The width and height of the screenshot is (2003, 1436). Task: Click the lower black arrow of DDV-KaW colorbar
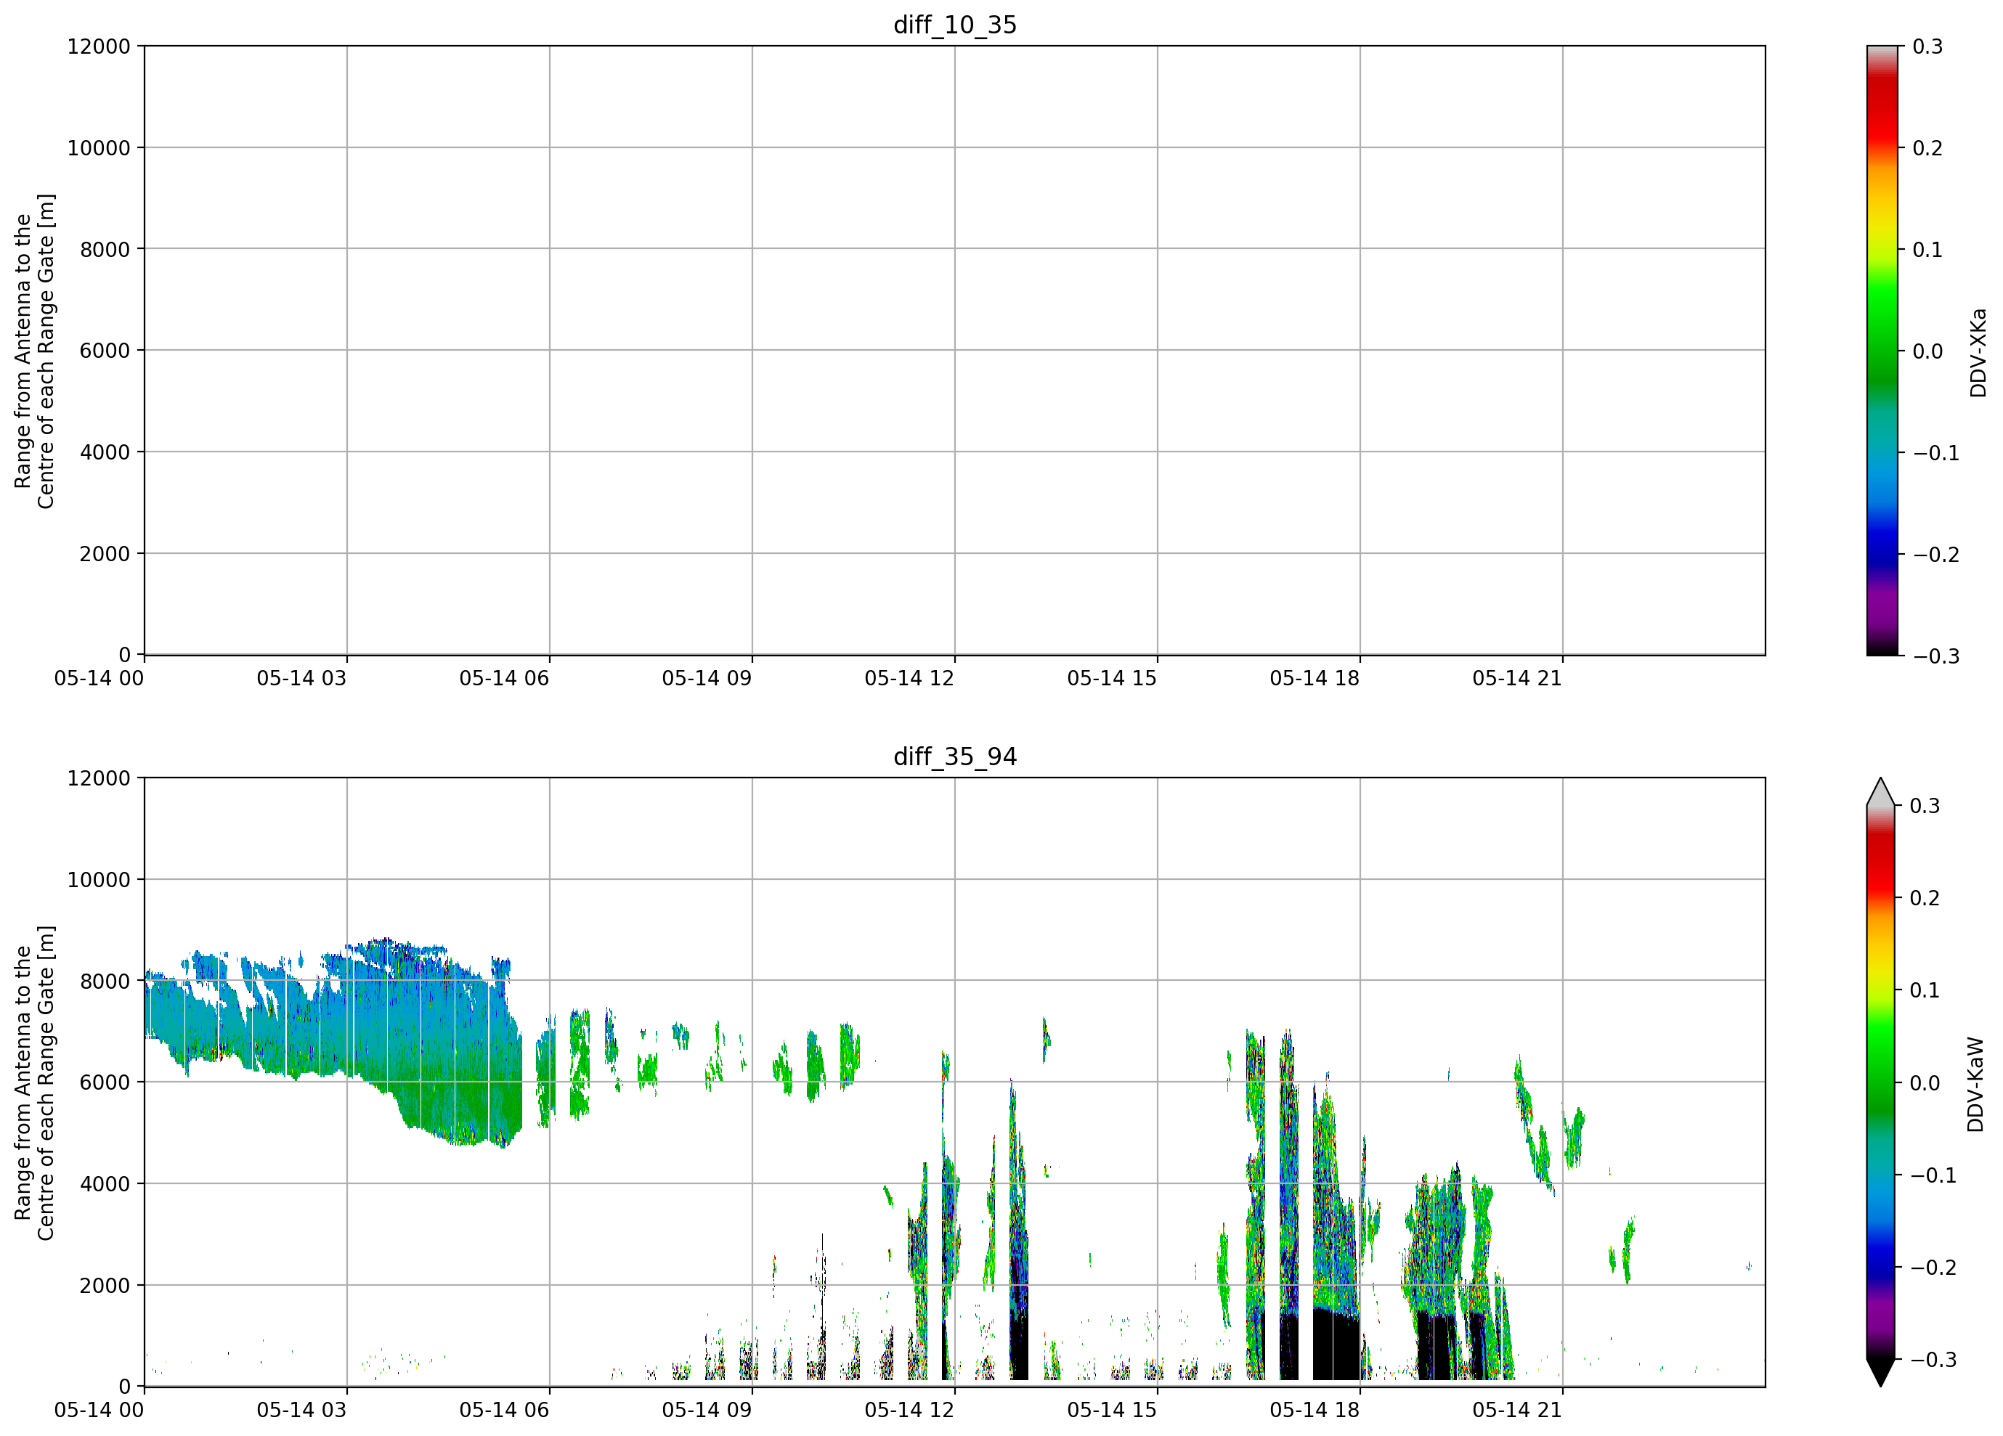click(x=1881, y=1372)
